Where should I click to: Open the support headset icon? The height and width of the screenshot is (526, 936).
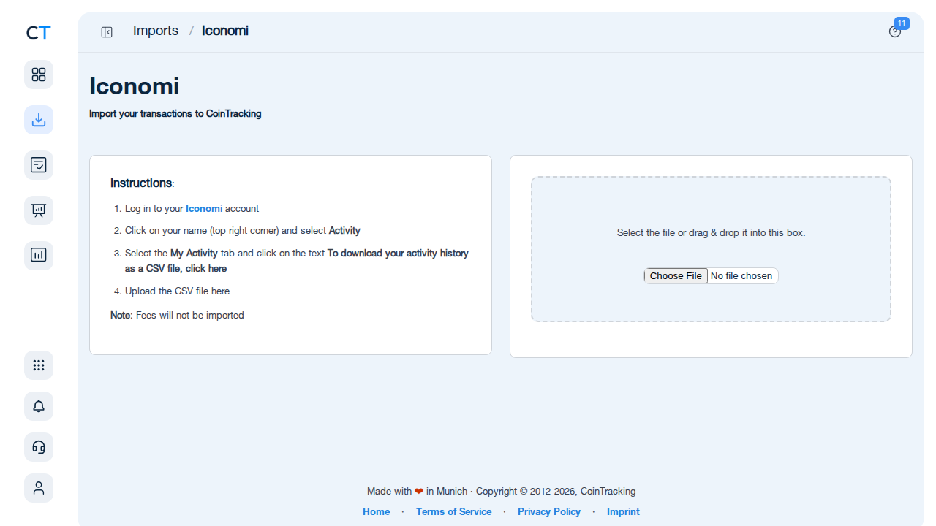(39, 447)
